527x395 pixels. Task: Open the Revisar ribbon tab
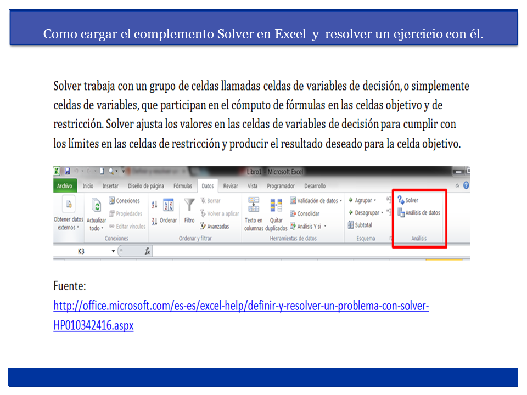pos(231,186)
